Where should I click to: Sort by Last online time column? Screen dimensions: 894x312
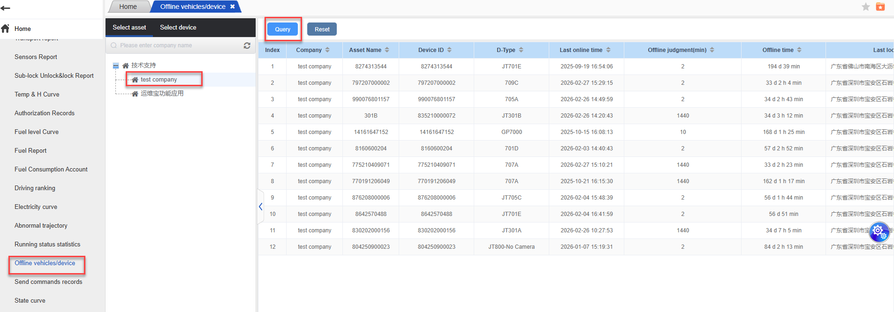tap(608, 50)
